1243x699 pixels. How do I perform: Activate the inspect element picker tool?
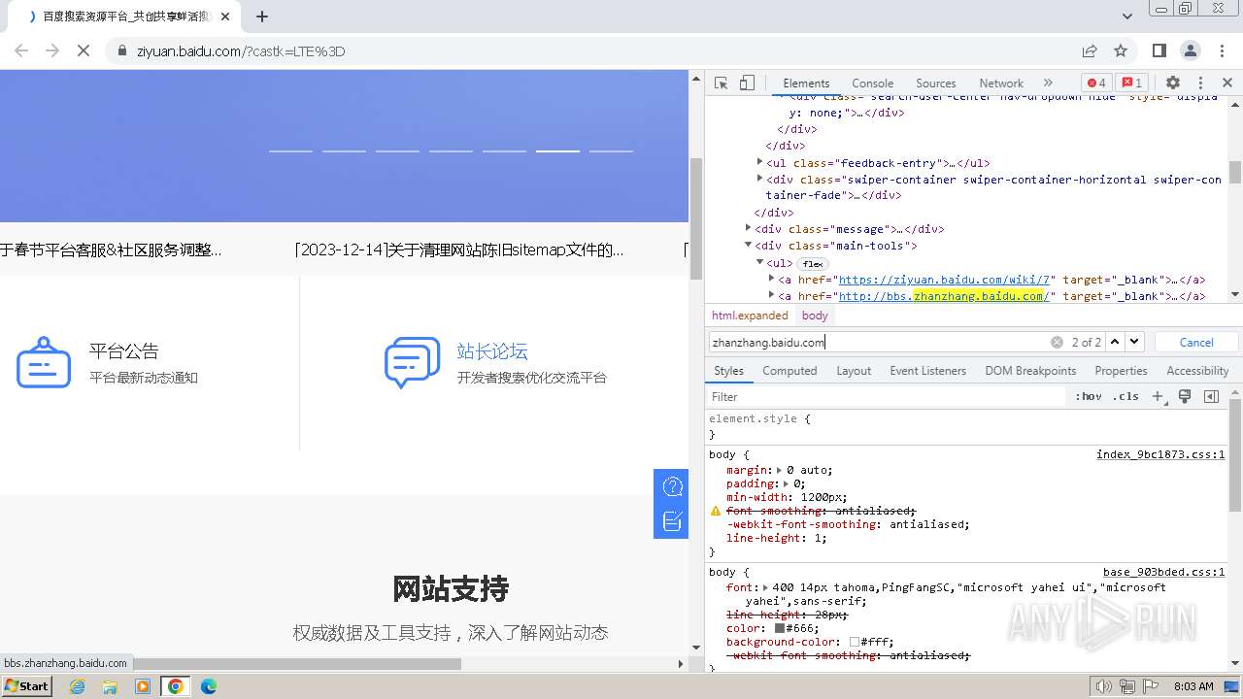point(721,83)
